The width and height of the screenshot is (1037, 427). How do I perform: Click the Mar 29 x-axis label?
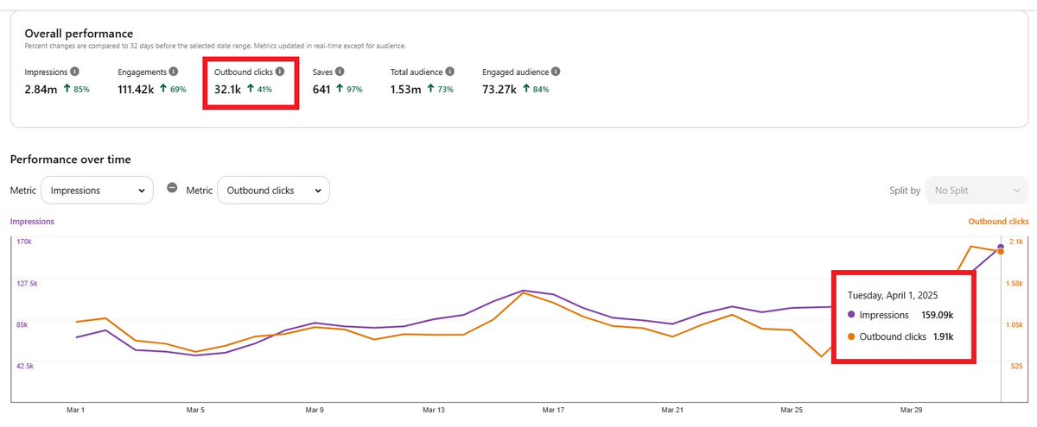(911, 411)
